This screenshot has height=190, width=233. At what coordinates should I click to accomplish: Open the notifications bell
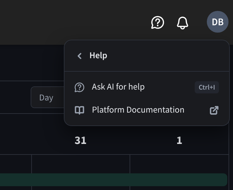pyautogui.click(x=183, y=23)
